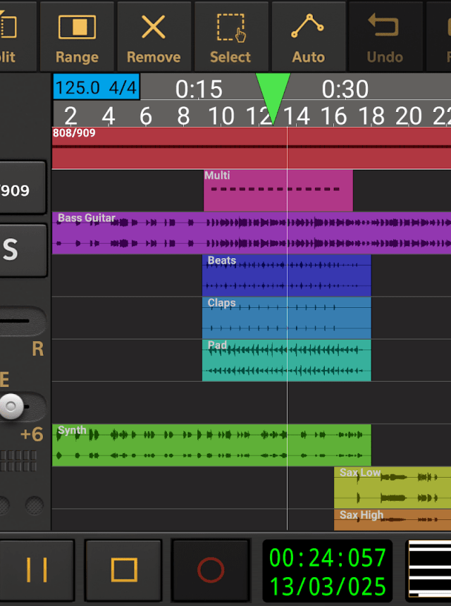451x606 pixels.
Task: Adjust the track volume slider knob
Action: 11,407
